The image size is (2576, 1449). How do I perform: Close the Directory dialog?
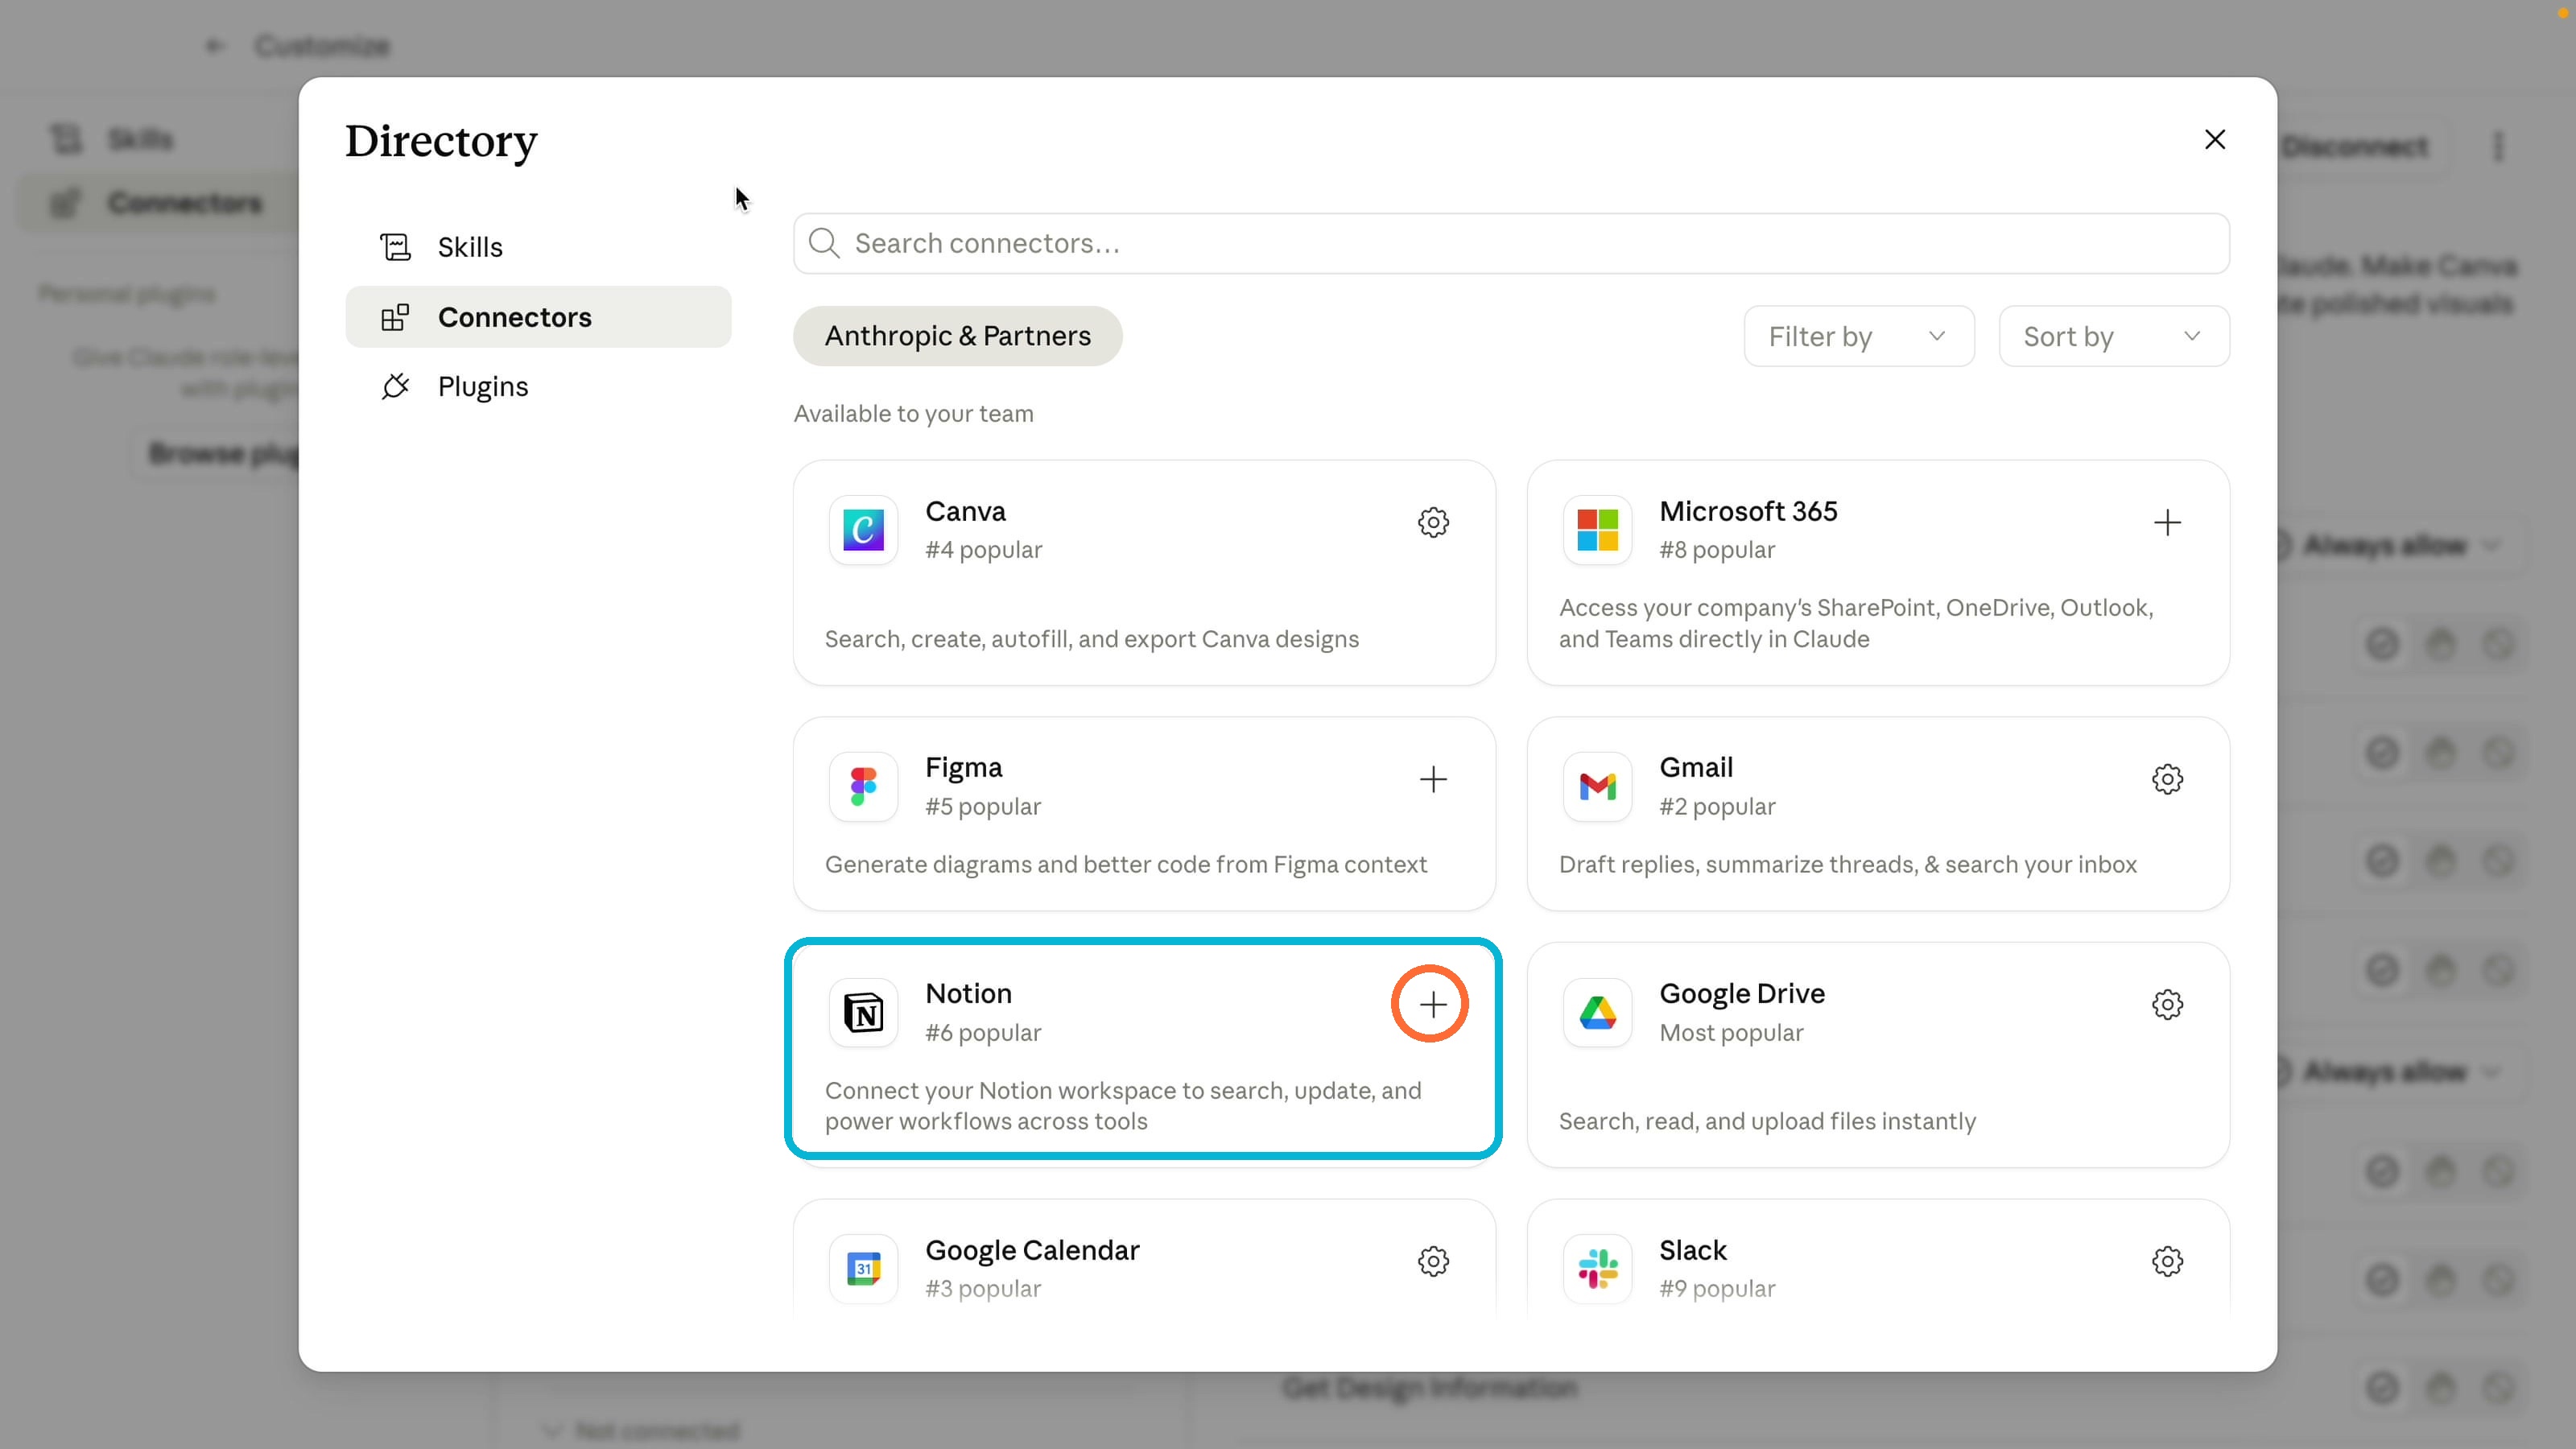[2215, 139]
